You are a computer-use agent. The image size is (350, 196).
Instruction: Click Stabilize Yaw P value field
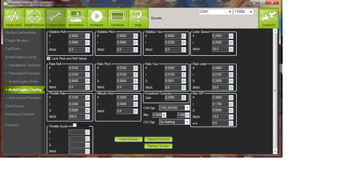173,36
